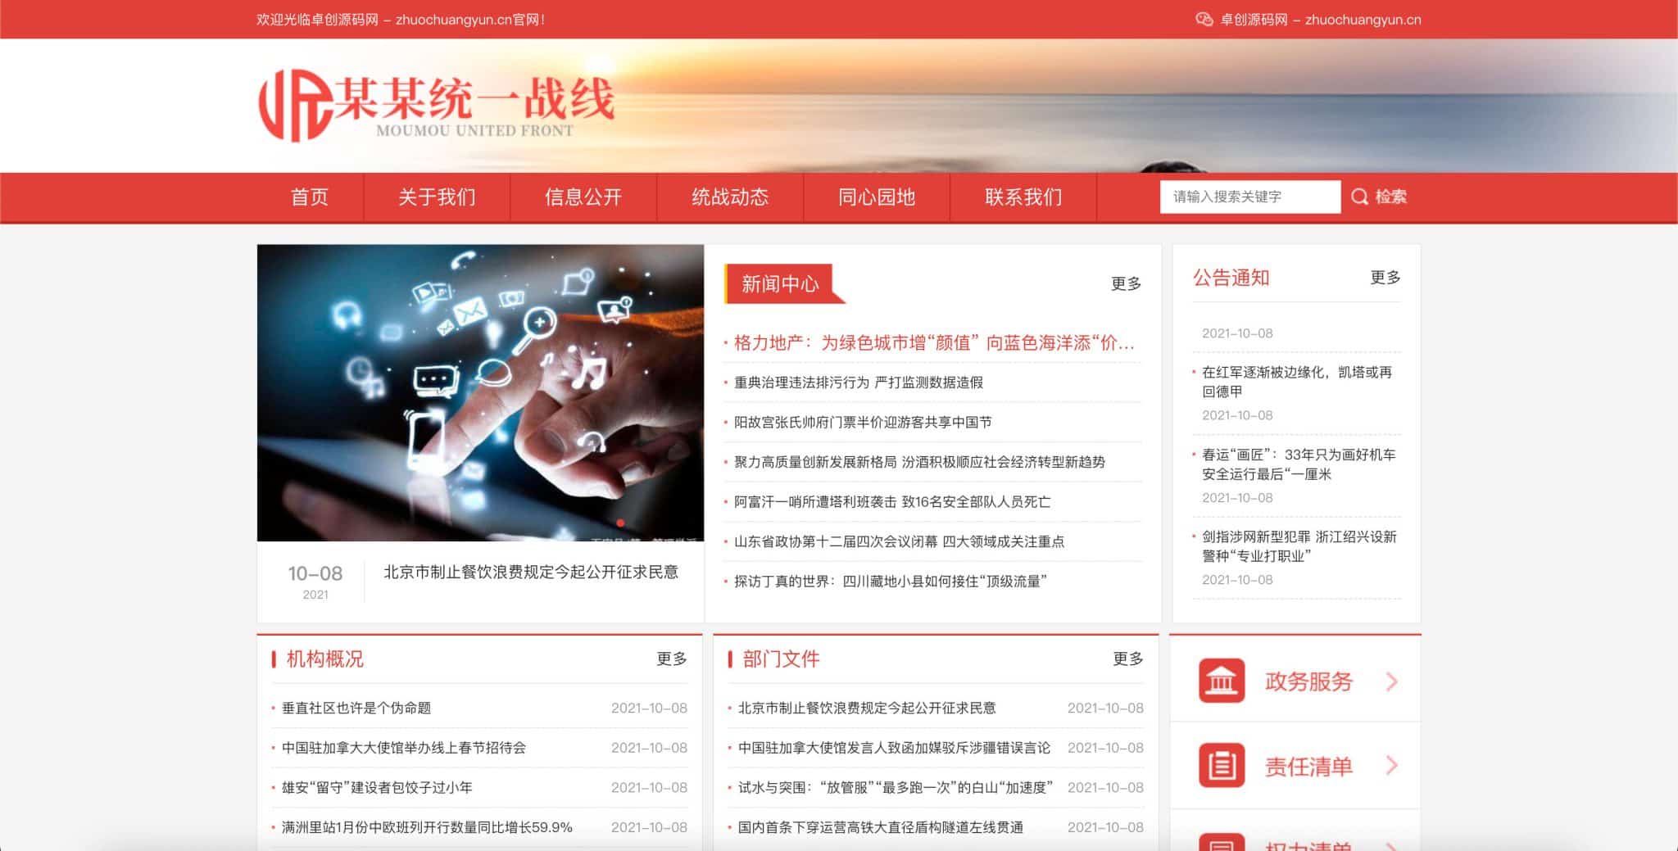Click the carousel banner image

480,392
